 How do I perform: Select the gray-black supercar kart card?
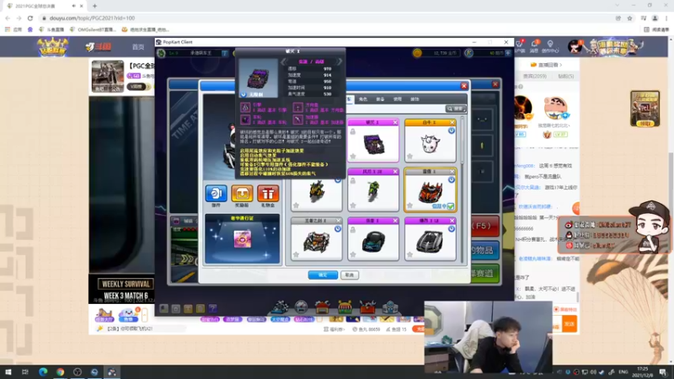point(430,239)
